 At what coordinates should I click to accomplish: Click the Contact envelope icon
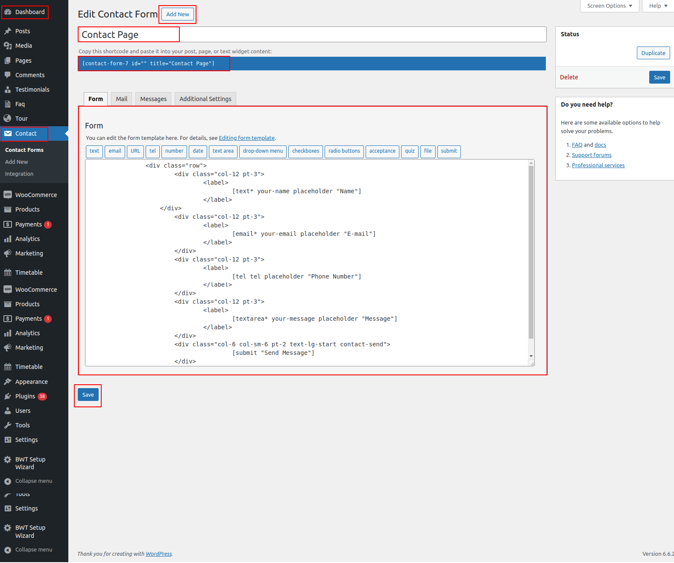(x=8, y=133)
